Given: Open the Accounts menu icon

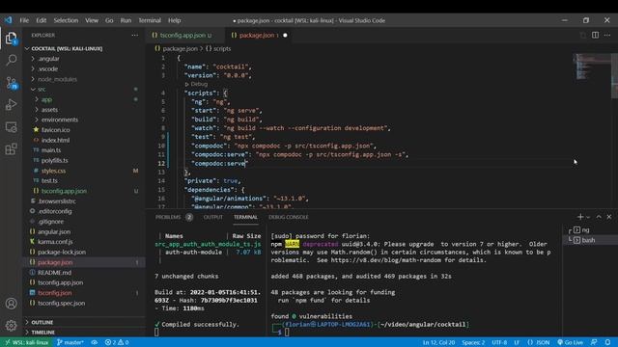Looking at the screenshot, I should click(x=11, y=304).
